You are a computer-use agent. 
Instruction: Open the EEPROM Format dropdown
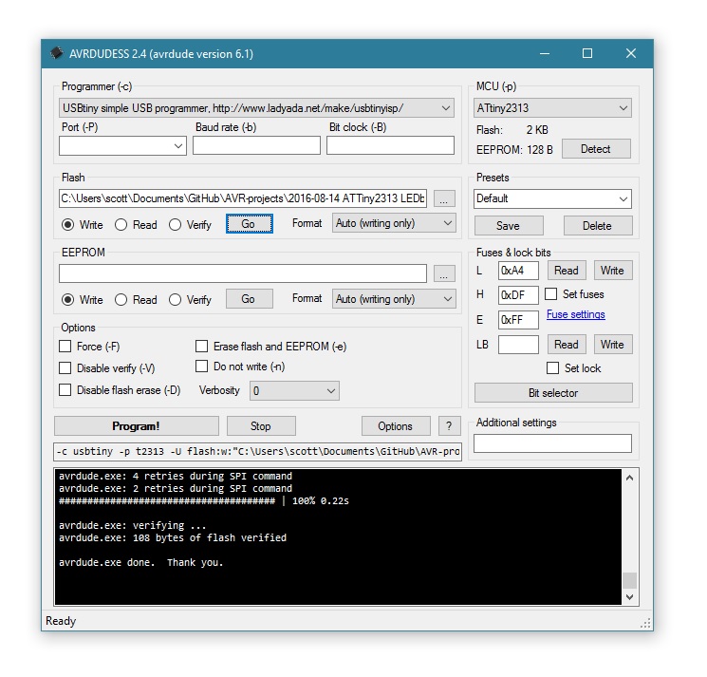(394, 298)
